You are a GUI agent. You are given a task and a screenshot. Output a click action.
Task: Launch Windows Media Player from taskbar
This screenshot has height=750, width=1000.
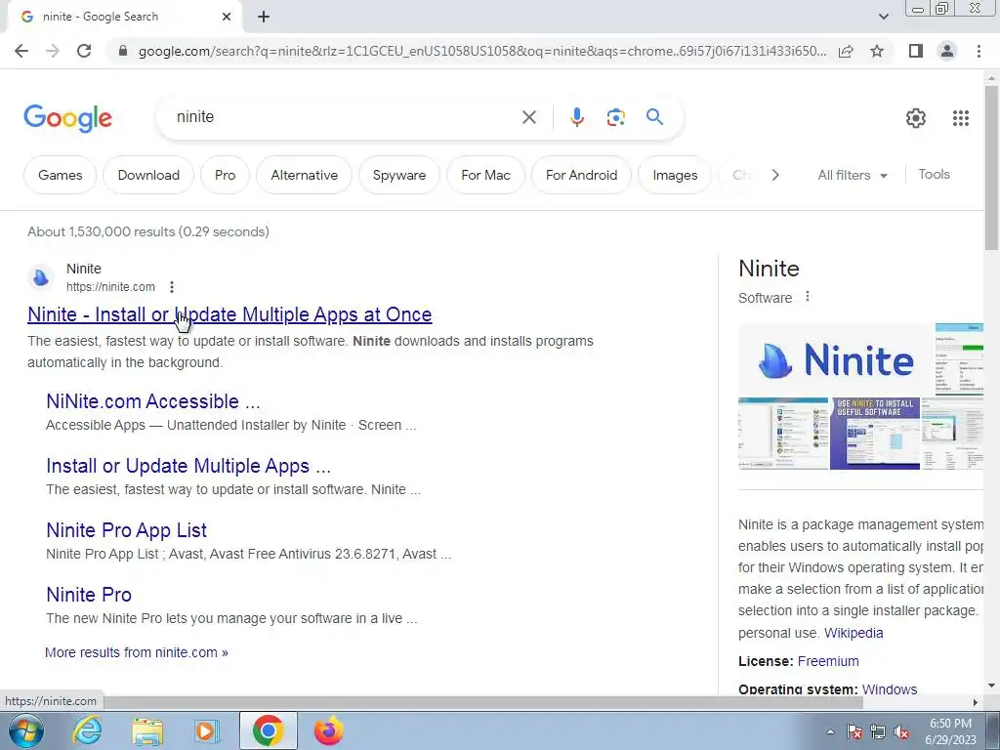click(x=207, y=730)
